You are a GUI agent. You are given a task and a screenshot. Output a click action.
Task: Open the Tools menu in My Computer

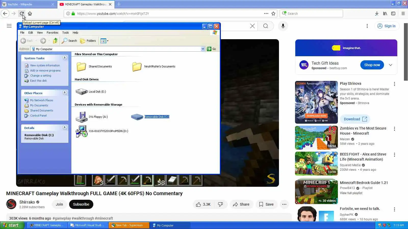click(66, 33)
